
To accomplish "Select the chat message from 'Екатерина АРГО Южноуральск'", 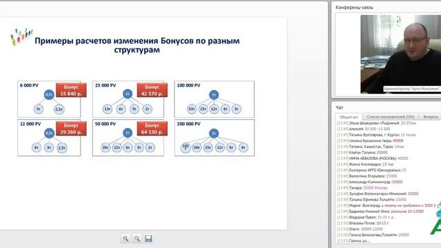I will pyautogui.click(x=371, y=170).
